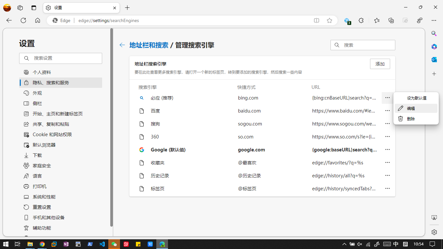443x249 pixels.
Task: Open Edge Settings and more menu
Action: pyautogui.click(x=434, y=20)
